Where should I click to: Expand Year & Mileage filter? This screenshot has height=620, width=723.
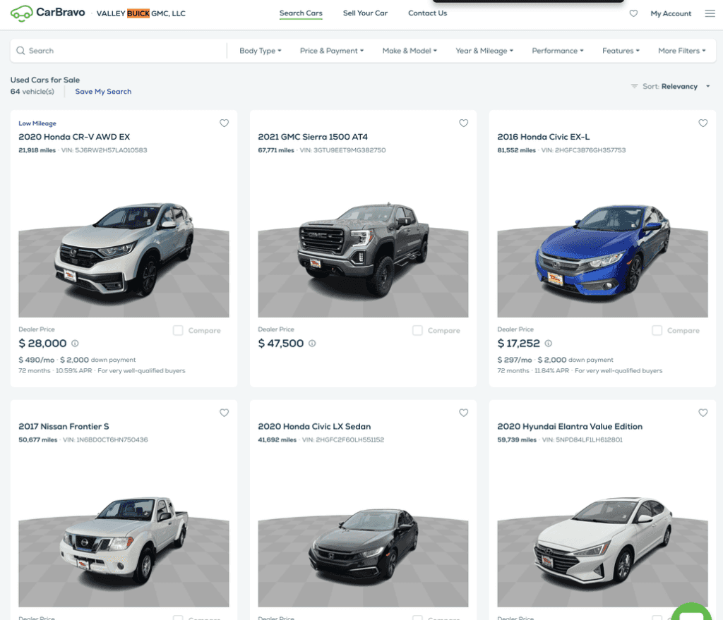click(x=484, y=51)
